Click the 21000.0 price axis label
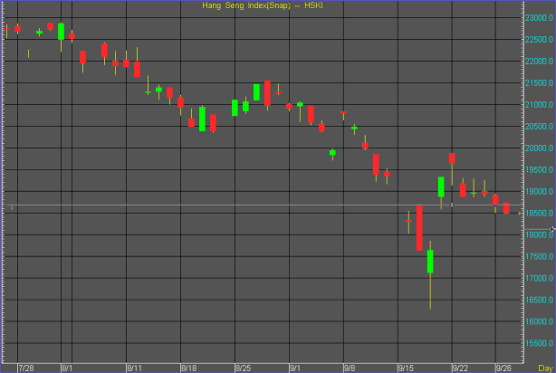The image size is (556, 373). 539,105
